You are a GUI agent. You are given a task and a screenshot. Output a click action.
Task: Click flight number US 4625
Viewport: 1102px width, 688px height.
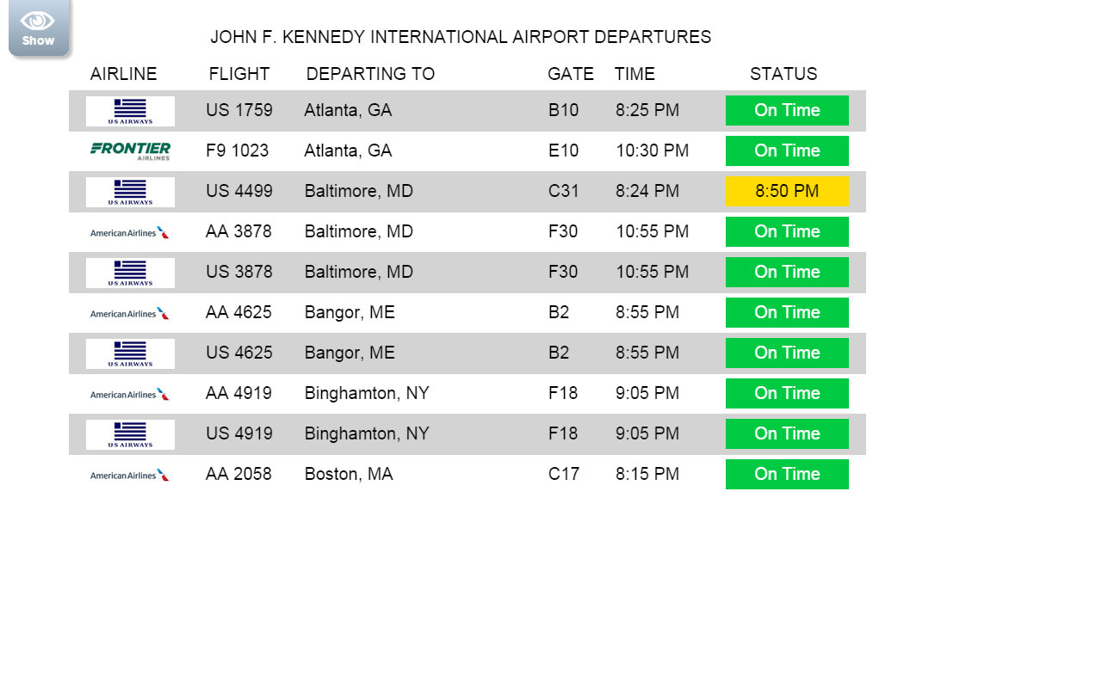(239, 353)
